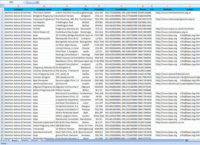Select column D header

pos(86,6)
